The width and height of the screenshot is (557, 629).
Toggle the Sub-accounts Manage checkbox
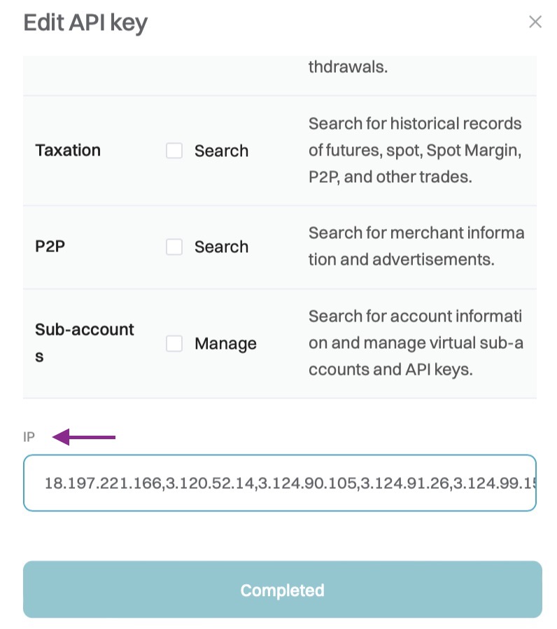coord(174,343)
